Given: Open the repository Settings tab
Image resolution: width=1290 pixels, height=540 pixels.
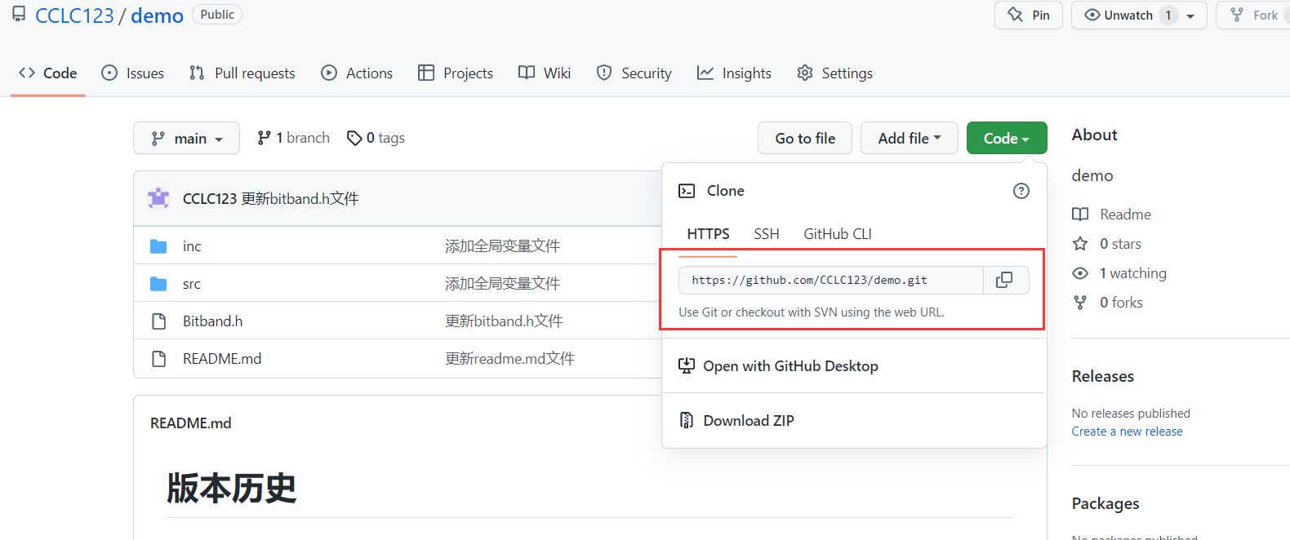Looking at the screenshot, I should [x=834, y=73].
